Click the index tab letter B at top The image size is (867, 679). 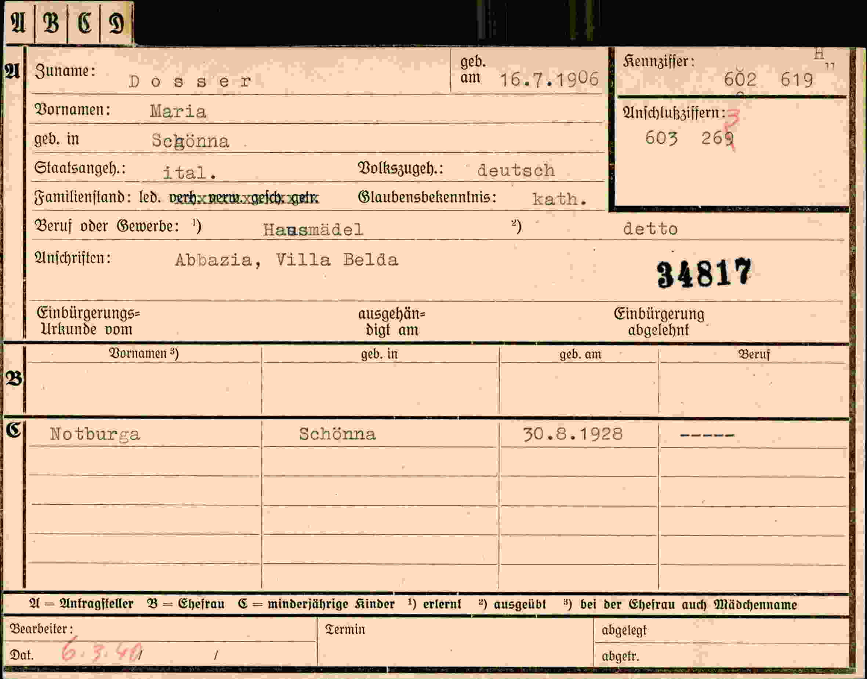pos(51,23)
